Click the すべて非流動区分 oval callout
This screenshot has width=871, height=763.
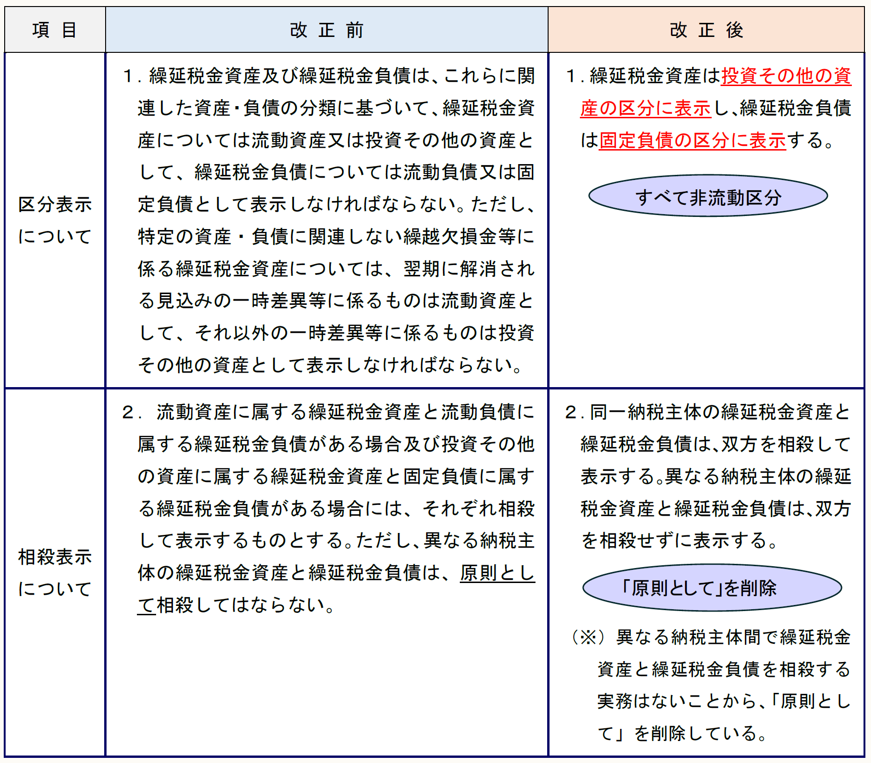(708, 197)
